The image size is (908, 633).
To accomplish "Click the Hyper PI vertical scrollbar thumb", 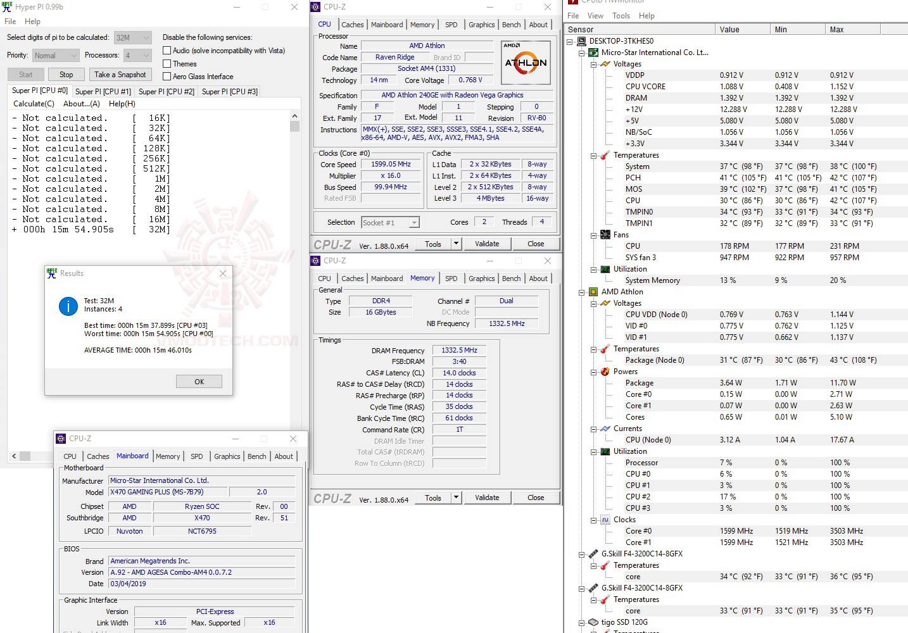I will 294,126.
